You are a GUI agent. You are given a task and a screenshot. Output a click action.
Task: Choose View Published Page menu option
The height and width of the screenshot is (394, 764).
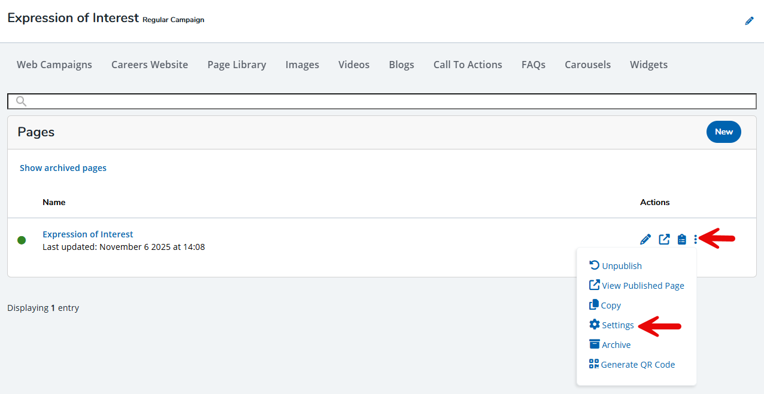pos(642,286)
